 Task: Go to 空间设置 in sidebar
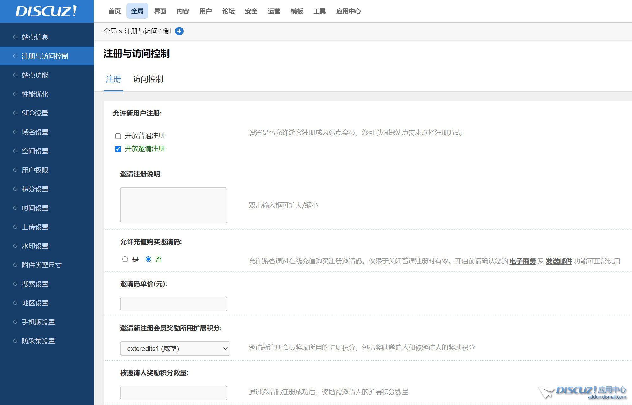[47, 151]
